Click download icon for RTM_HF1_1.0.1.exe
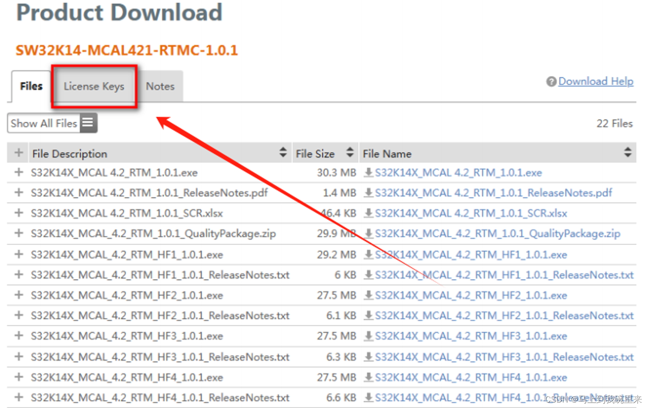This screenshot has width=649, height=408. tap(368, 254)
